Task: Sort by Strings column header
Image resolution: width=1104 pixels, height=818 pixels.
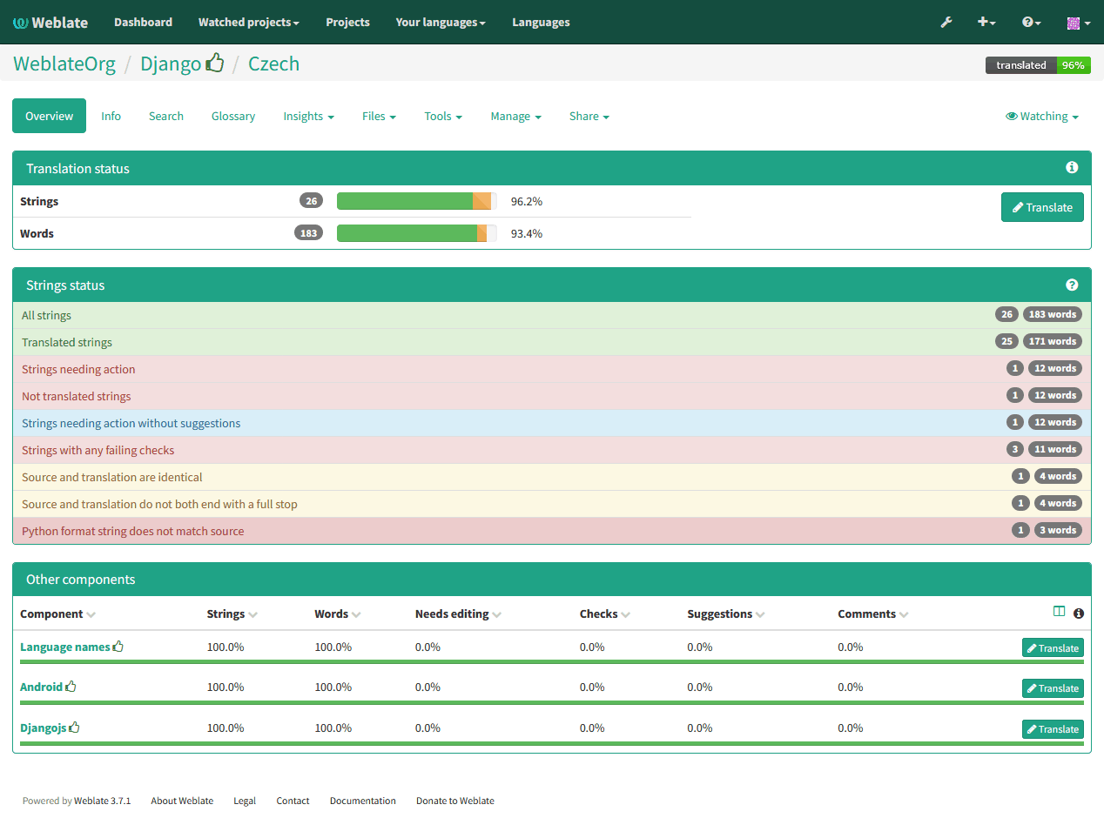Action: 232,613
